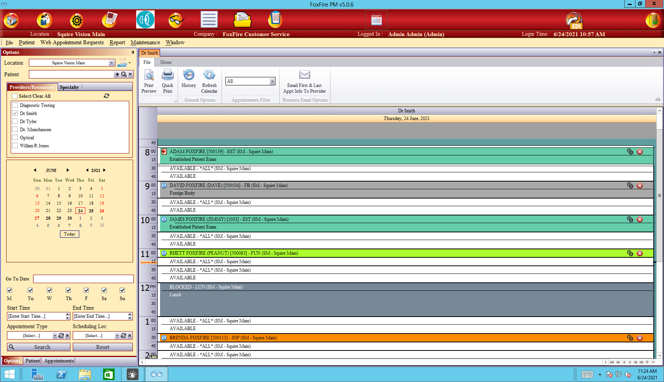Click red X icon on BRENDA FOXFIRE appointment

[640, 338]
